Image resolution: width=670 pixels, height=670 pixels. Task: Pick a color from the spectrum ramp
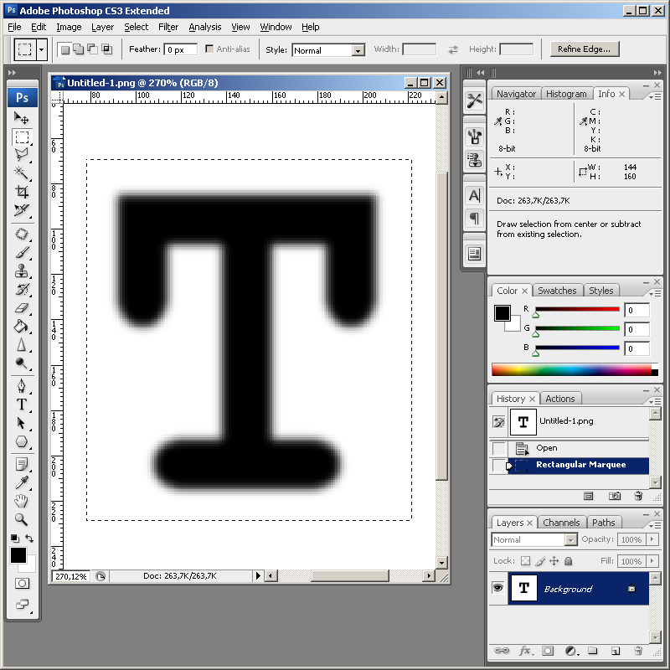pyautogui.click(x=575, y=369)
